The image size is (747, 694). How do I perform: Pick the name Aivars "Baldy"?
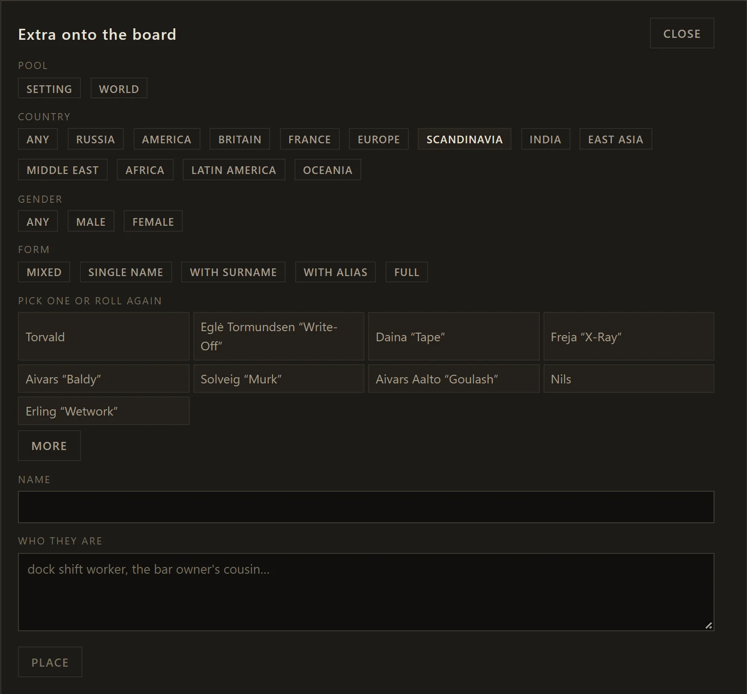103,379
